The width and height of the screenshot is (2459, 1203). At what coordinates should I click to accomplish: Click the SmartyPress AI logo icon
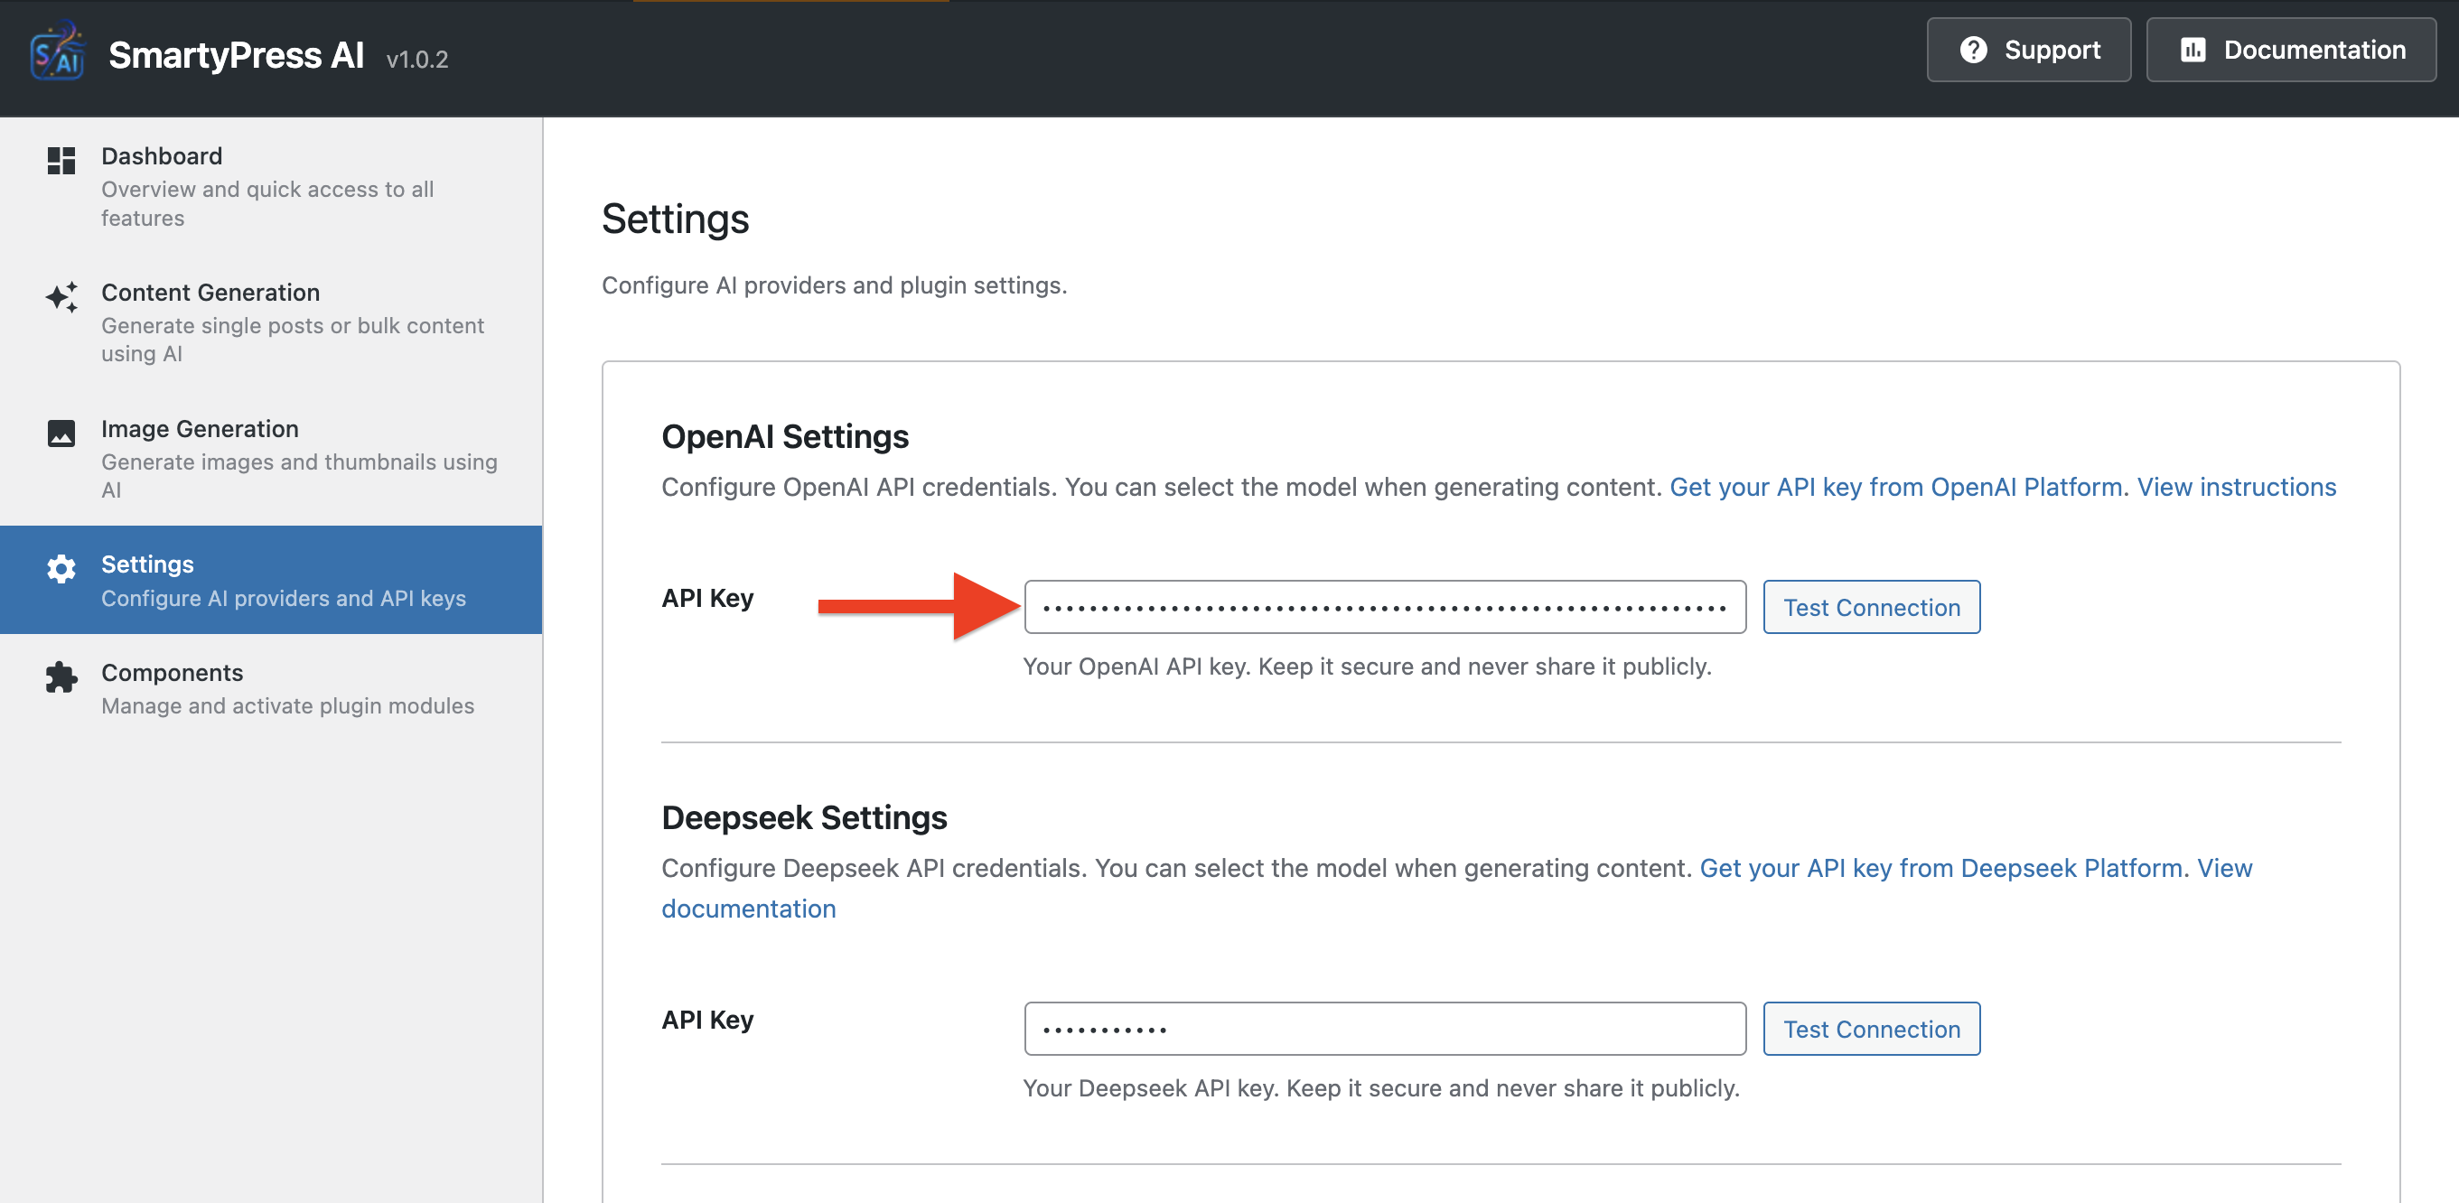57,50
